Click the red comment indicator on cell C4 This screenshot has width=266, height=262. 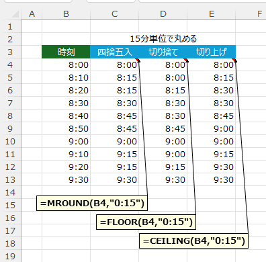(x=137, y=60)
